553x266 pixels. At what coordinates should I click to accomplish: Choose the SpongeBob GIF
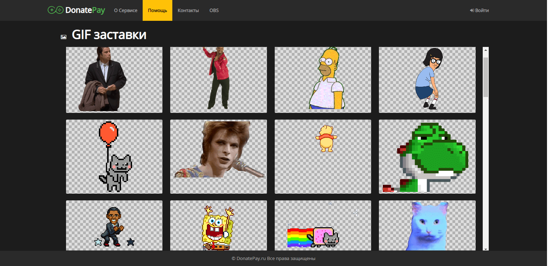218,226
